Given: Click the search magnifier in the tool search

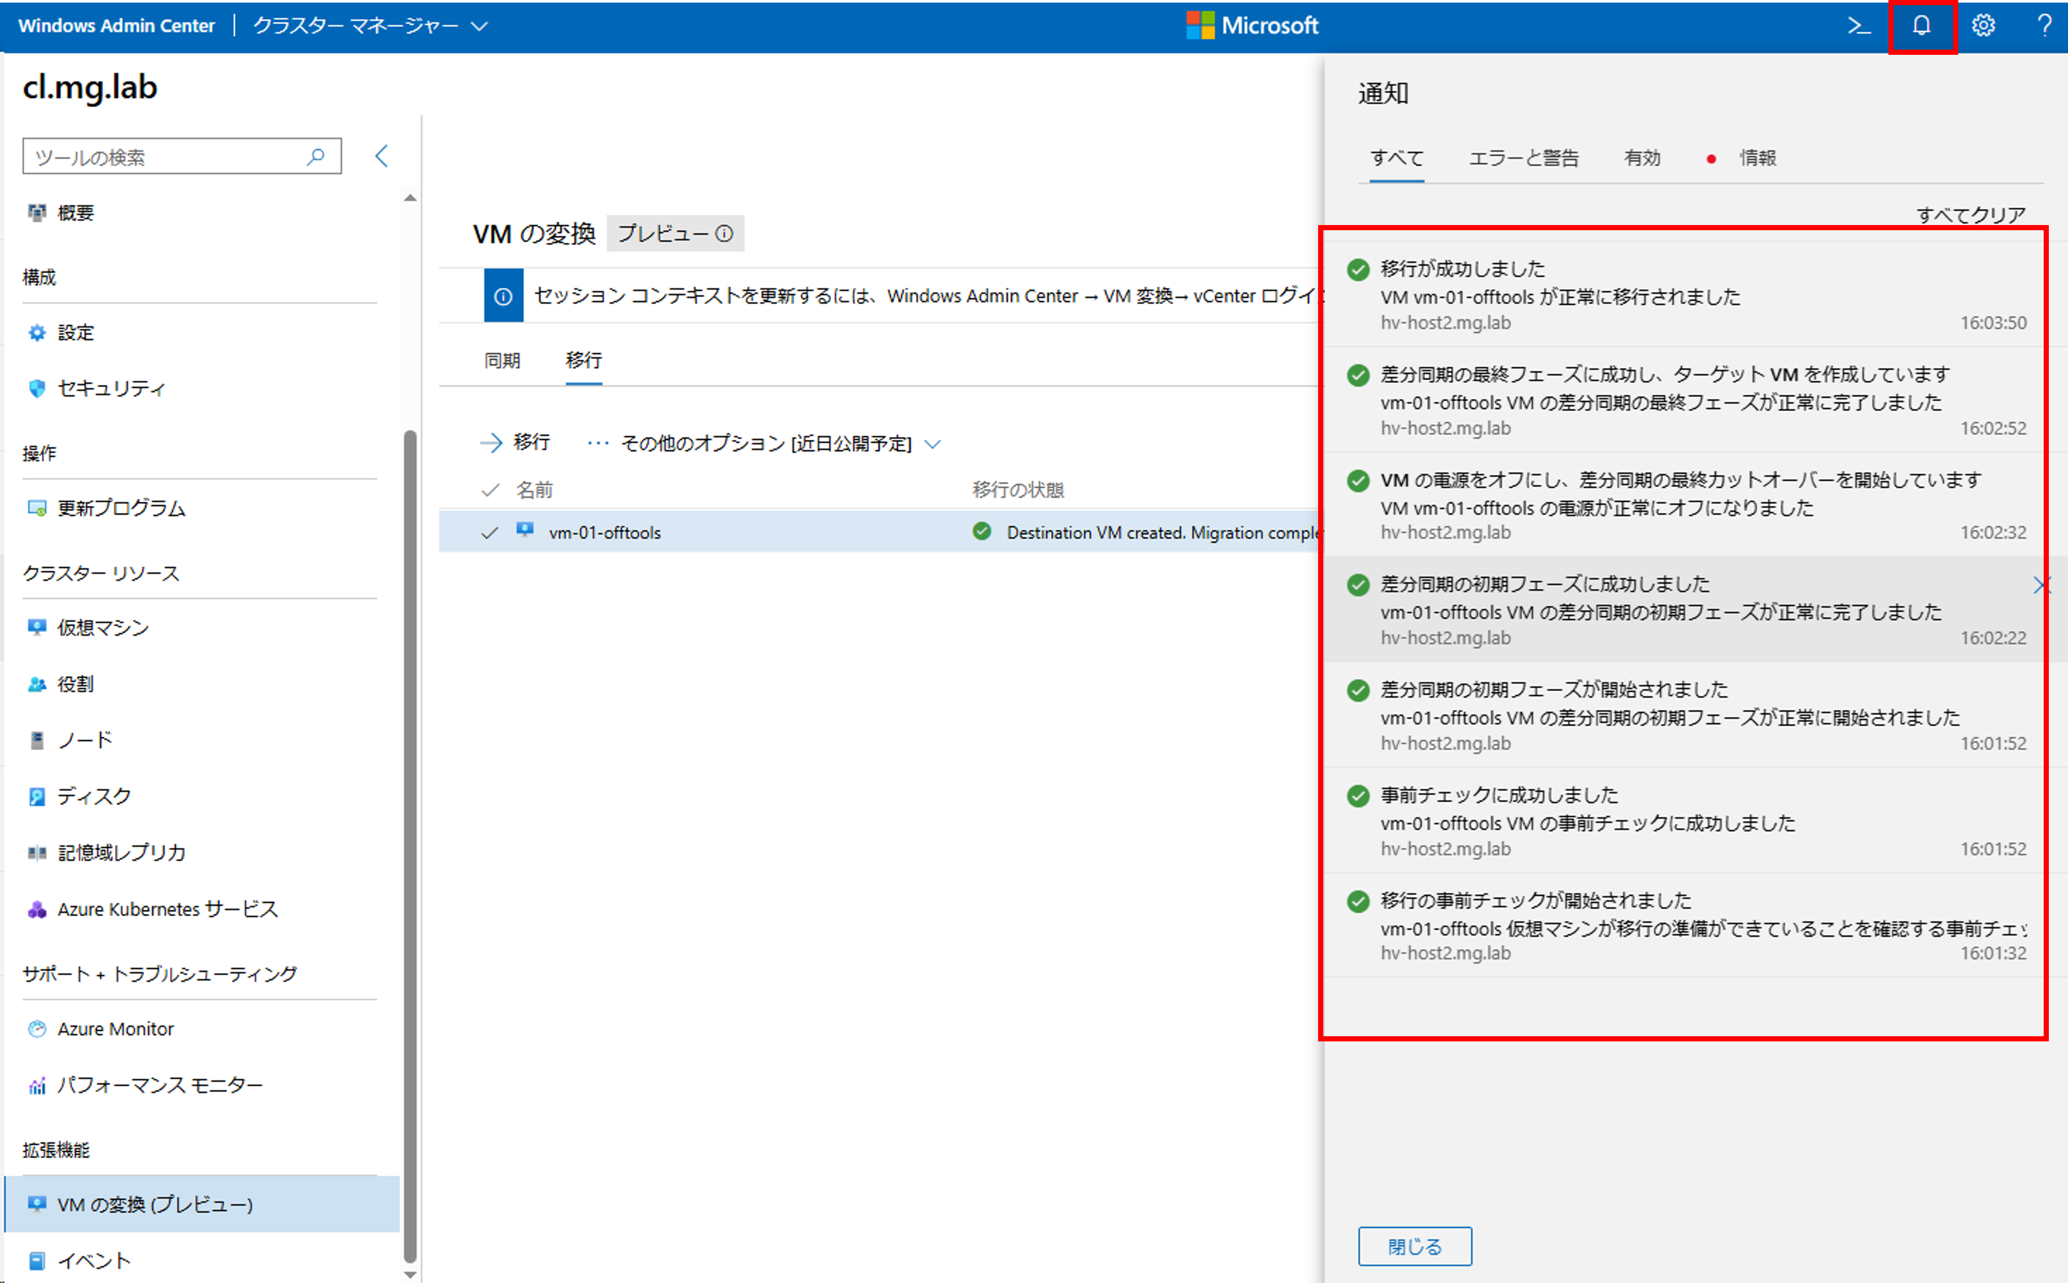Looking at the screenshot, I should [316, 156].
